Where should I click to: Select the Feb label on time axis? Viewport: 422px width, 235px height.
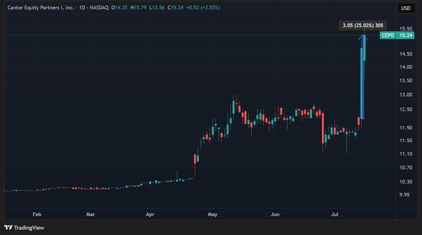(37, 214)
